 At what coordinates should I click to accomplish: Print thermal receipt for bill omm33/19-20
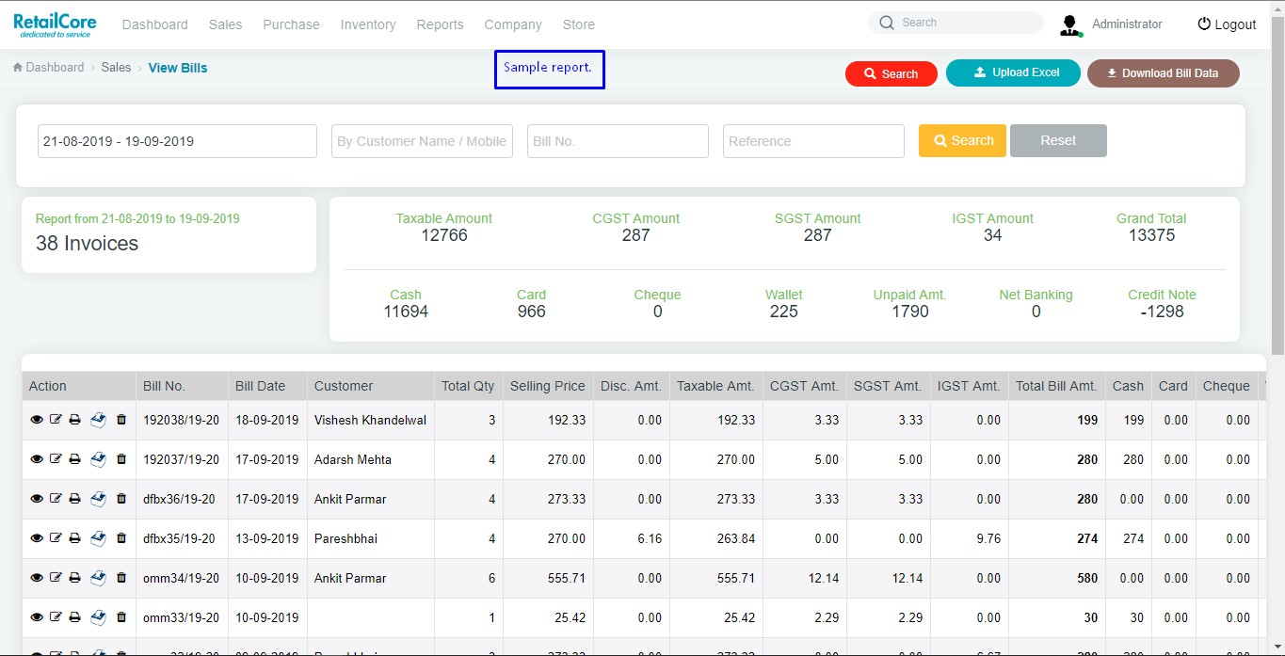click(x=98, y=617)
